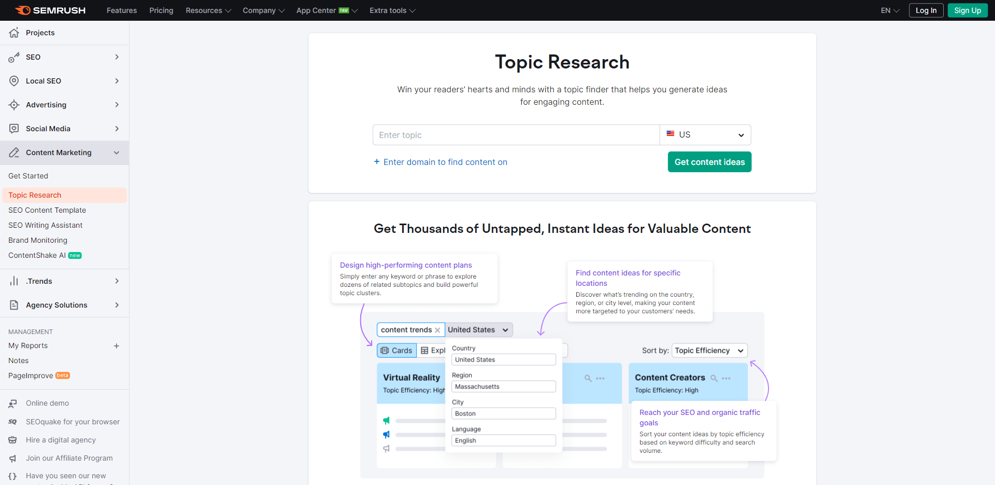995x485 pixels.
Task: Open the Company menu
Action: point(264,10)
